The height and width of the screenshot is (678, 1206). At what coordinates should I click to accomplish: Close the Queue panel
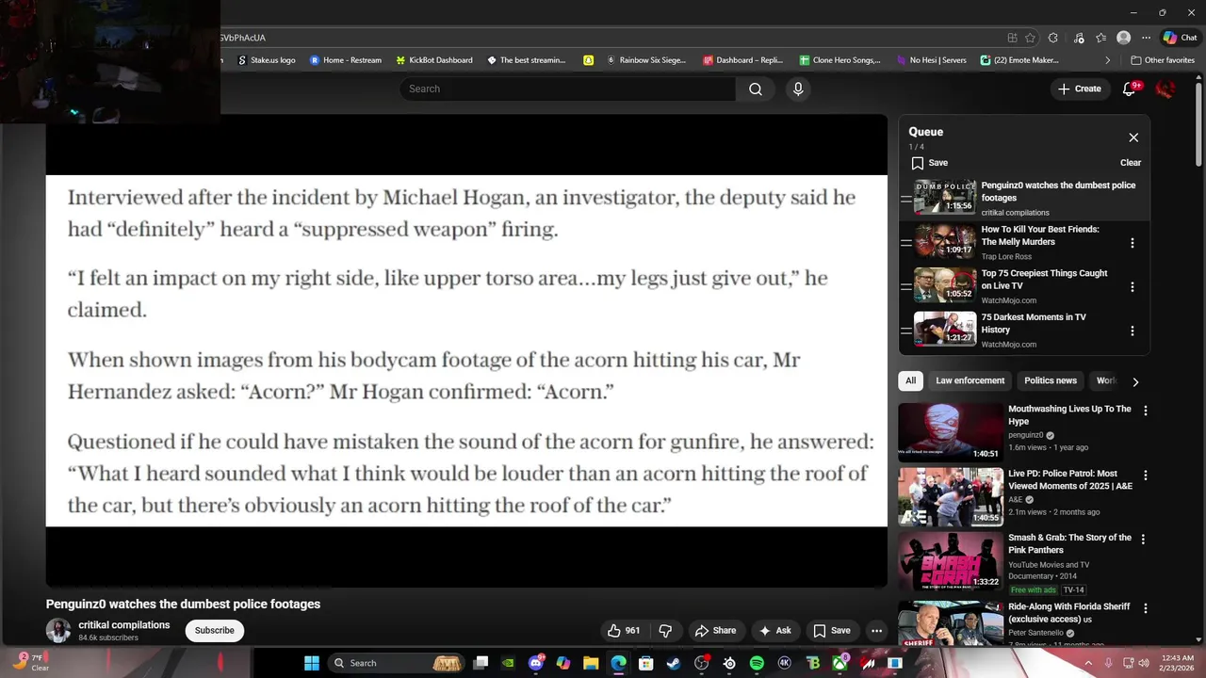pos(1133,137)
